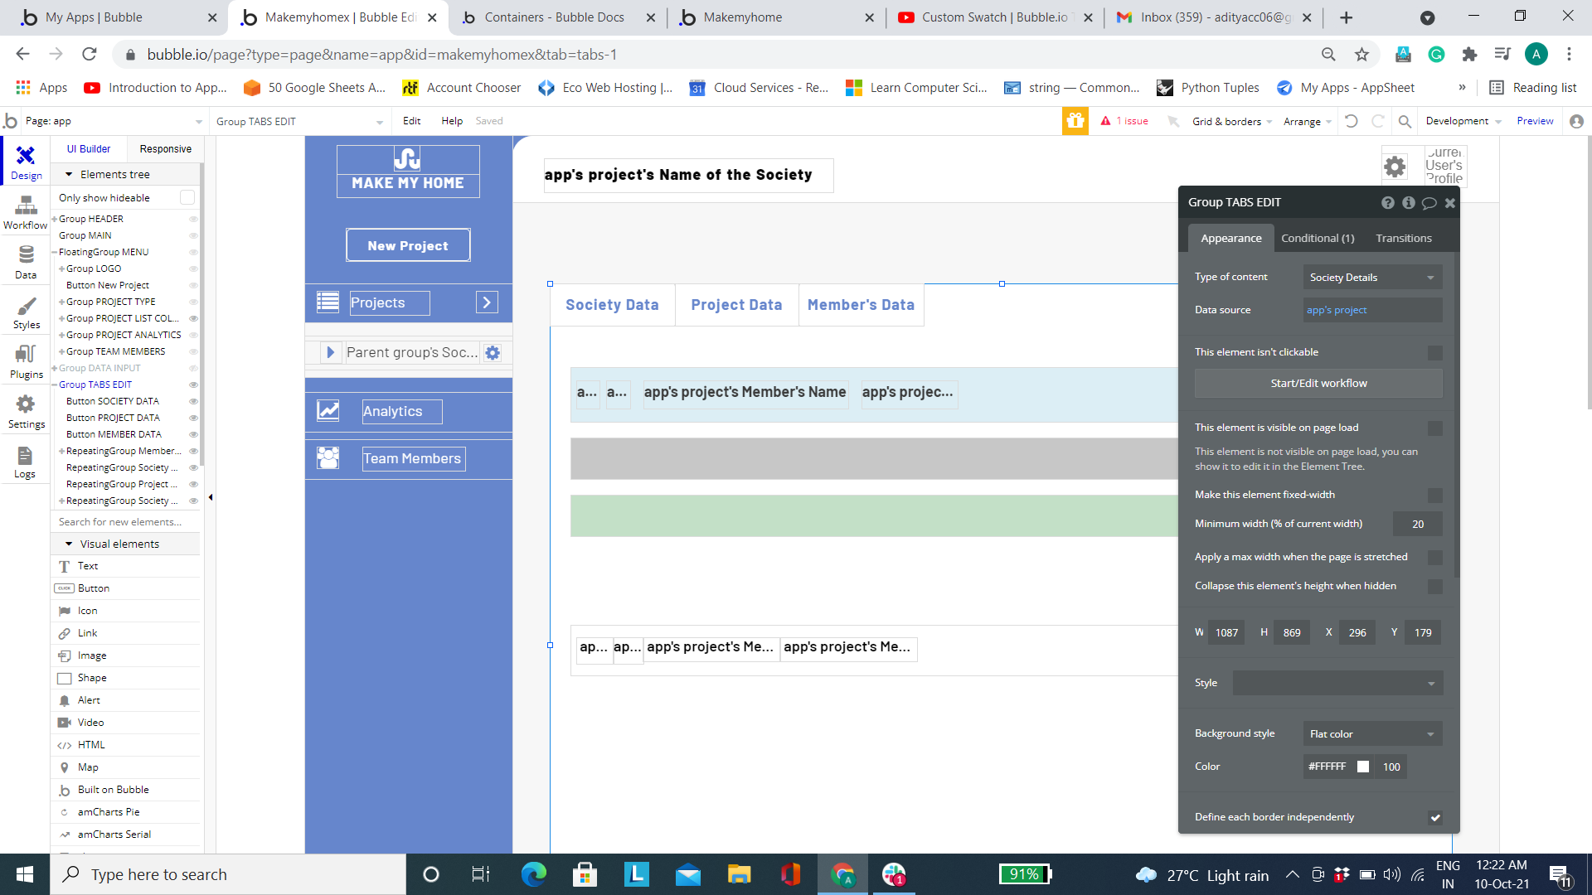Click the white background color swatch
Image resolution: width=1592 pixels, height=895 pixels.
point(1363,767)
